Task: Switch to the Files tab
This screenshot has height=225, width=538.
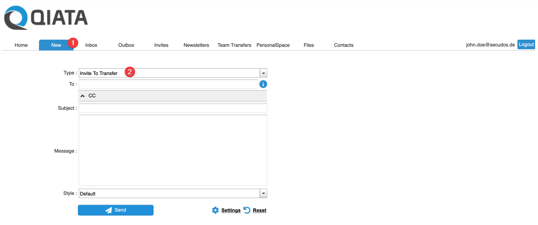Action: (309, 45)
